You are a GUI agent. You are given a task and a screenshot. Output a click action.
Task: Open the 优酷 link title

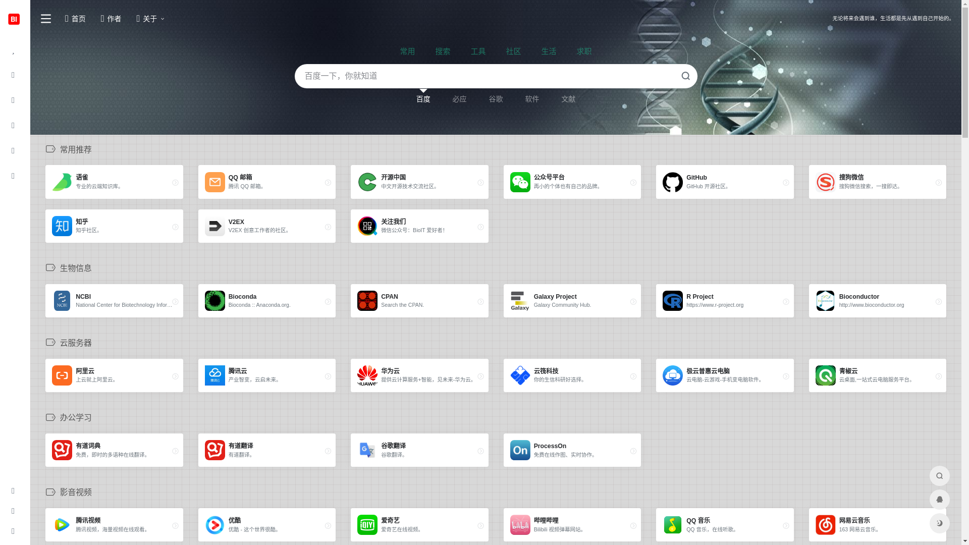click(x=235, y=520)
